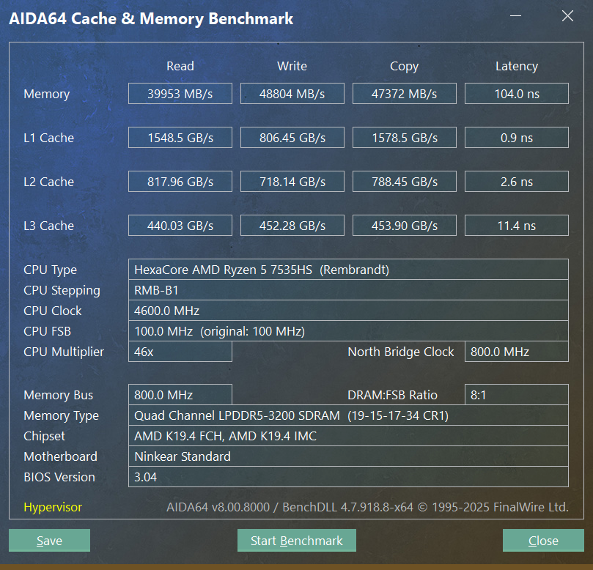Click the Memory Type field
Image resolution: width=593 pixels, height=570 pixels.
[x=348, y=415]
